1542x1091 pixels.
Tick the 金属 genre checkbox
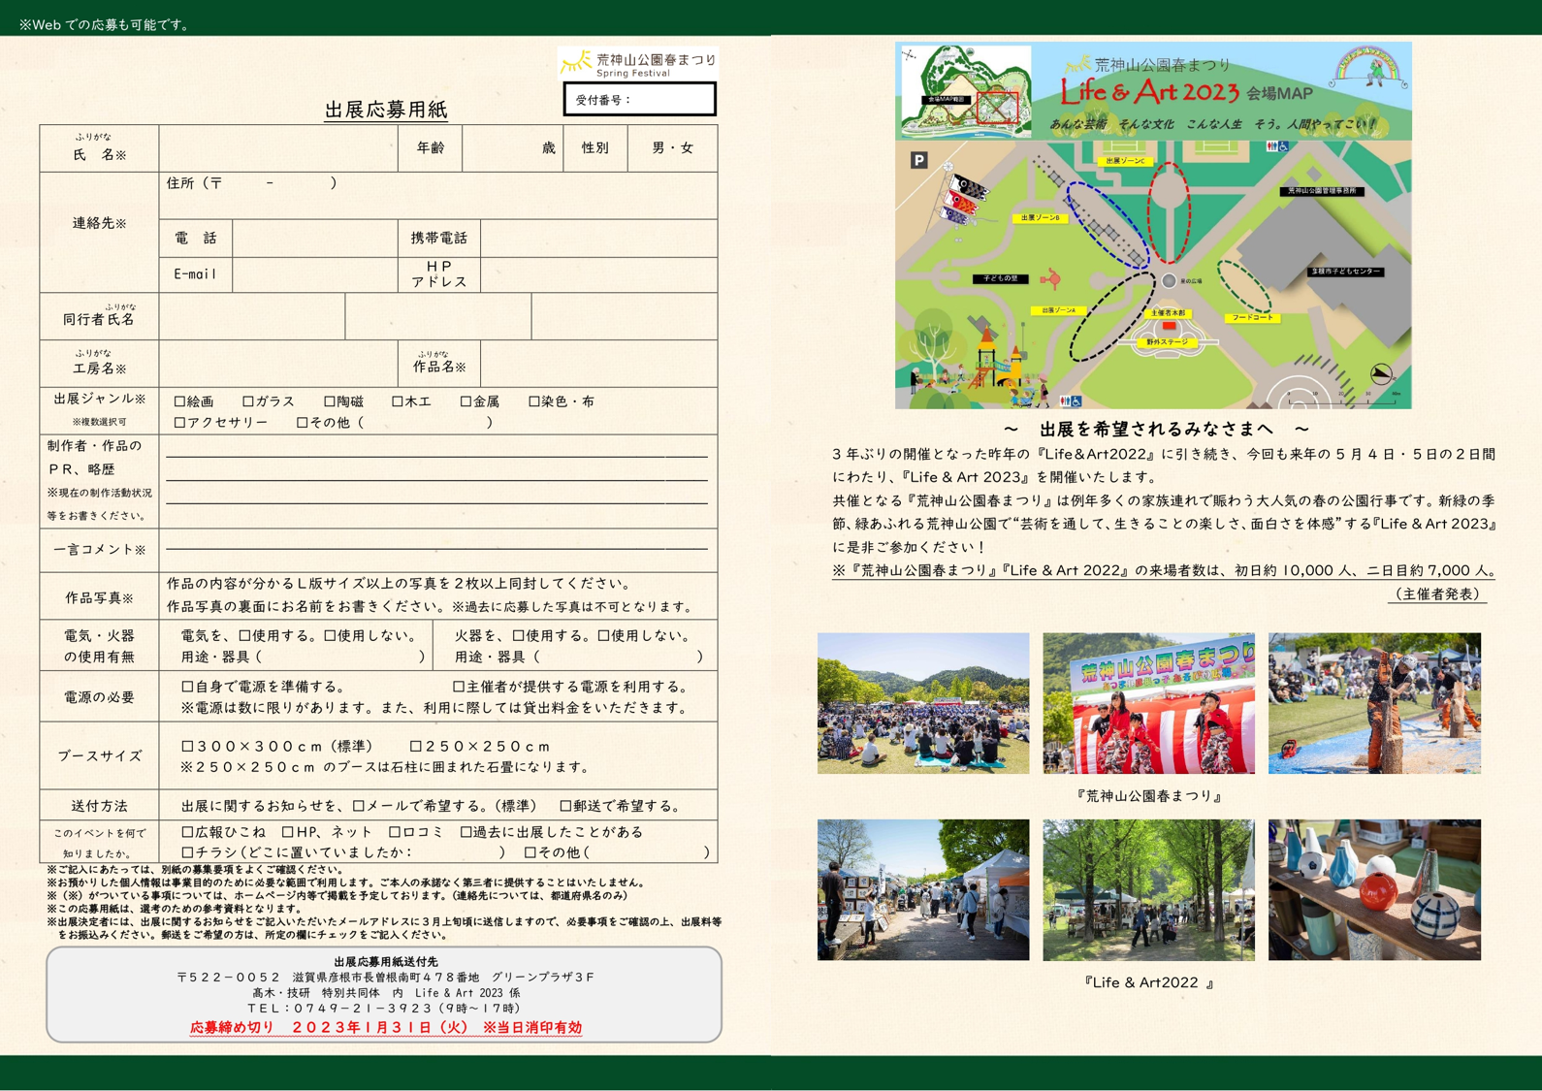point(466,401)
